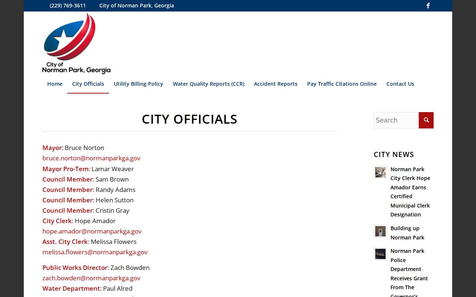The image size is (476, 297).
Task: Open Pay Traffic Citations Online
Action: (342, 84)
